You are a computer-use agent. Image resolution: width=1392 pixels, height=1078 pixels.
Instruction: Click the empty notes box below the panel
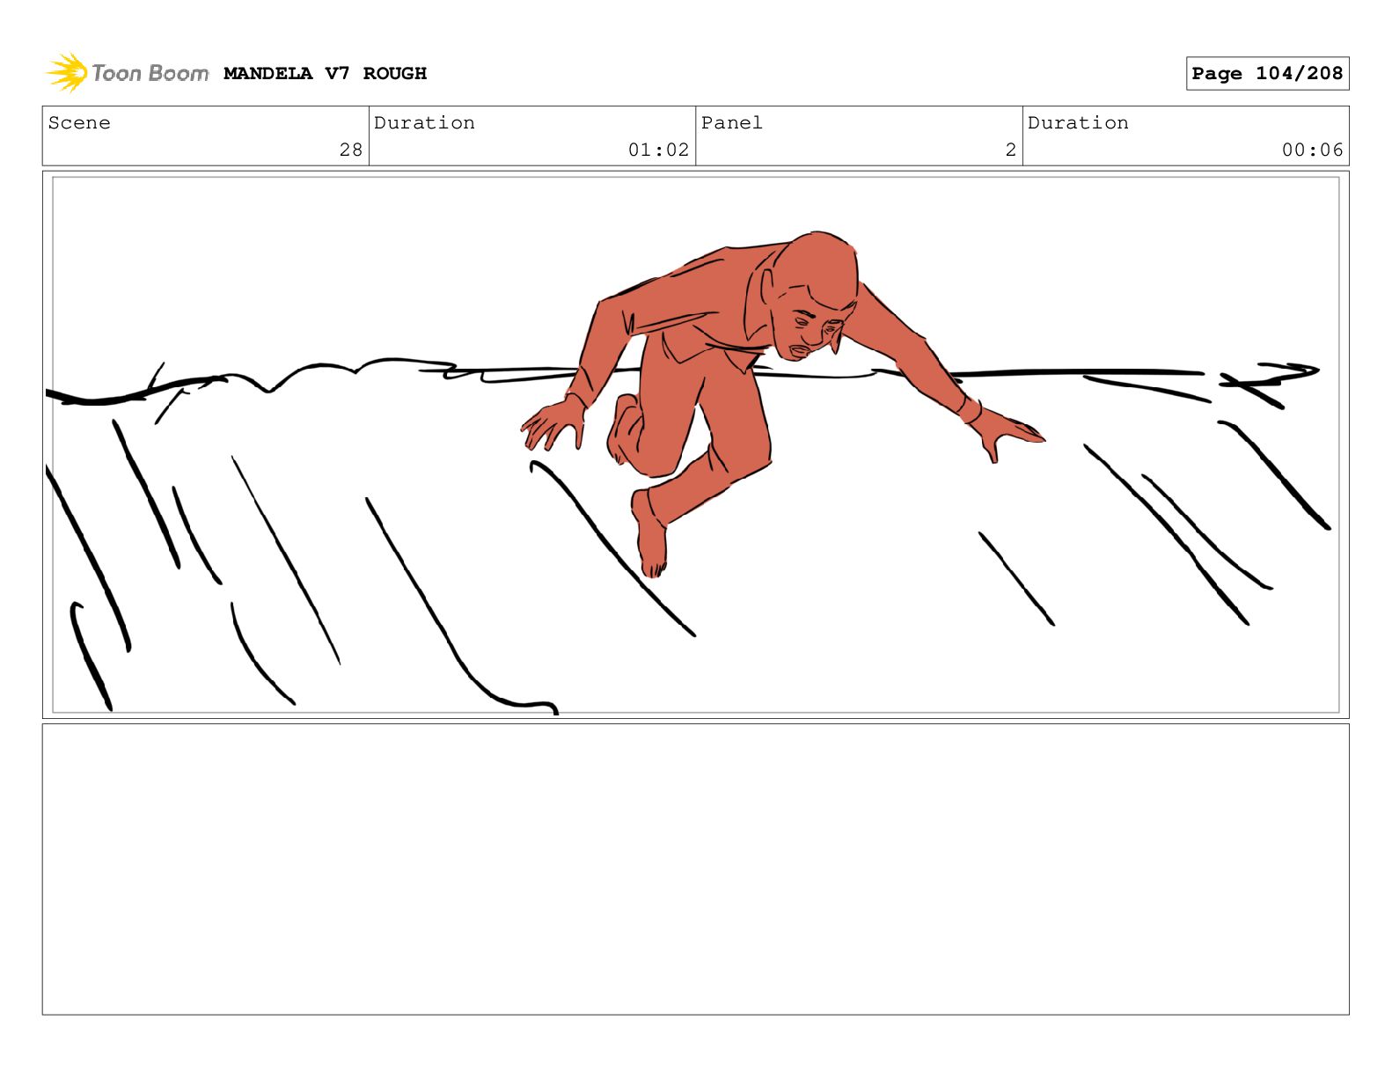click(x=695, y=869)
